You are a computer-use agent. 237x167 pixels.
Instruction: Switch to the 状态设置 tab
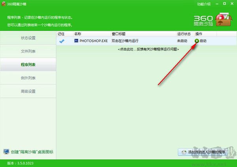(28, 38)
